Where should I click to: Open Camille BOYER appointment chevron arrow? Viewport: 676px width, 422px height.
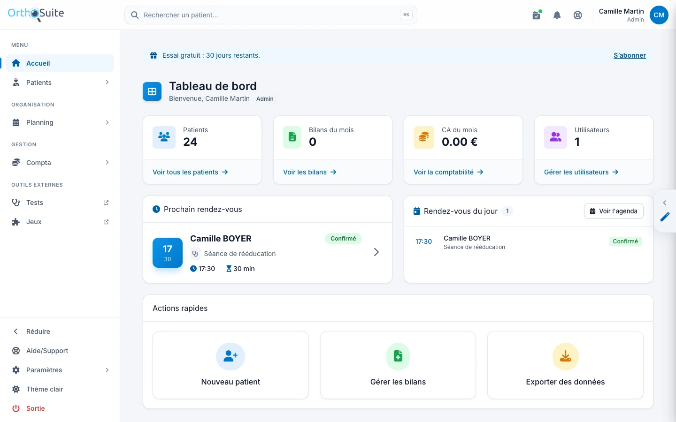coord(376,252)
